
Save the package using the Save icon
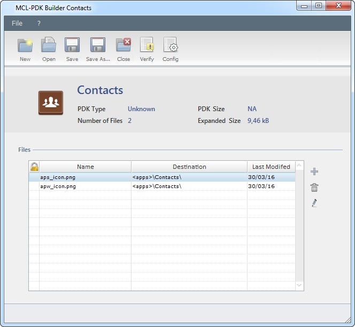click(72, 45)
